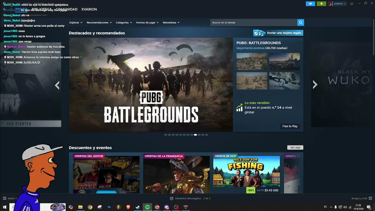The height and width of the screenshot is (211, 375).
Task: Launch Brave browser from the taskbar
Action: (128, 207)
